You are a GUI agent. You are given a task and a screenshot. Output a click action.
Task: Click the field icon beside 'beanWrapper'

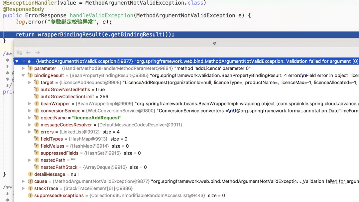pyautogui.click(x=37, y=103)
